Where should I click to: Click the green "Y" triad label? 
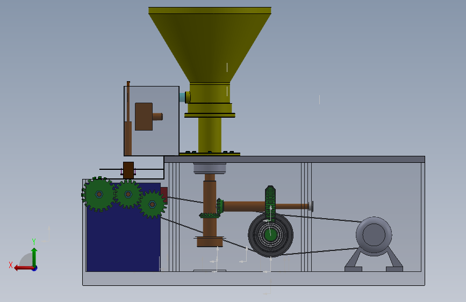point(34,242)
